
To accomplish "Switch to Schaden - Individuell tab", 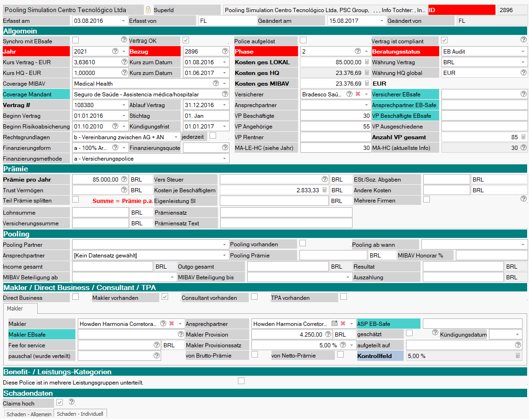I will pyautogui.click(x=80, y=413).
